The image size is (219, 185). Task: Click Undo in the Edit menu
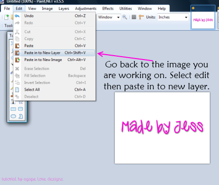click(55, 16)
